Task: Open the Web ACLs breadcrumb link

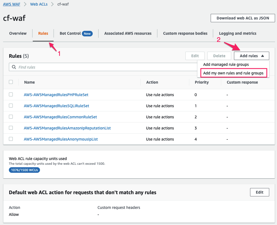Action: click(39, 4)
